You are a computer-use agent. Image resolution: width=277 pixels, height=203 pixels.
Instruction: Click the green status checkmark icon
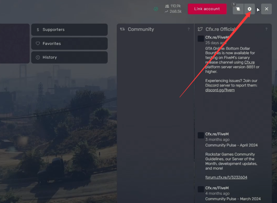tap(156, 9)
